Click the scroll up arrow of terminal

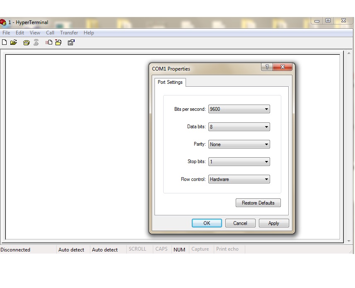coord(349,54)
